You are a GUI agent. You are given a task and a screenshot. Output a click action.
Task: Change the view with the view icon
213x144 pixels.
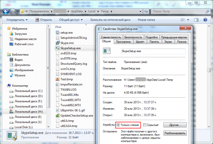tap(182, 20)
